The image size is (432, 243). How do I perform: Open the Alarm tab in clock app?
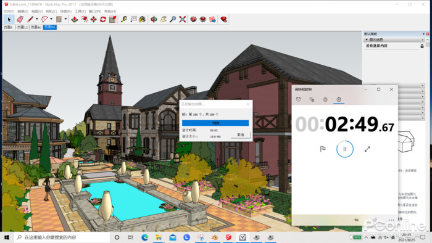[x=298, y=99]
